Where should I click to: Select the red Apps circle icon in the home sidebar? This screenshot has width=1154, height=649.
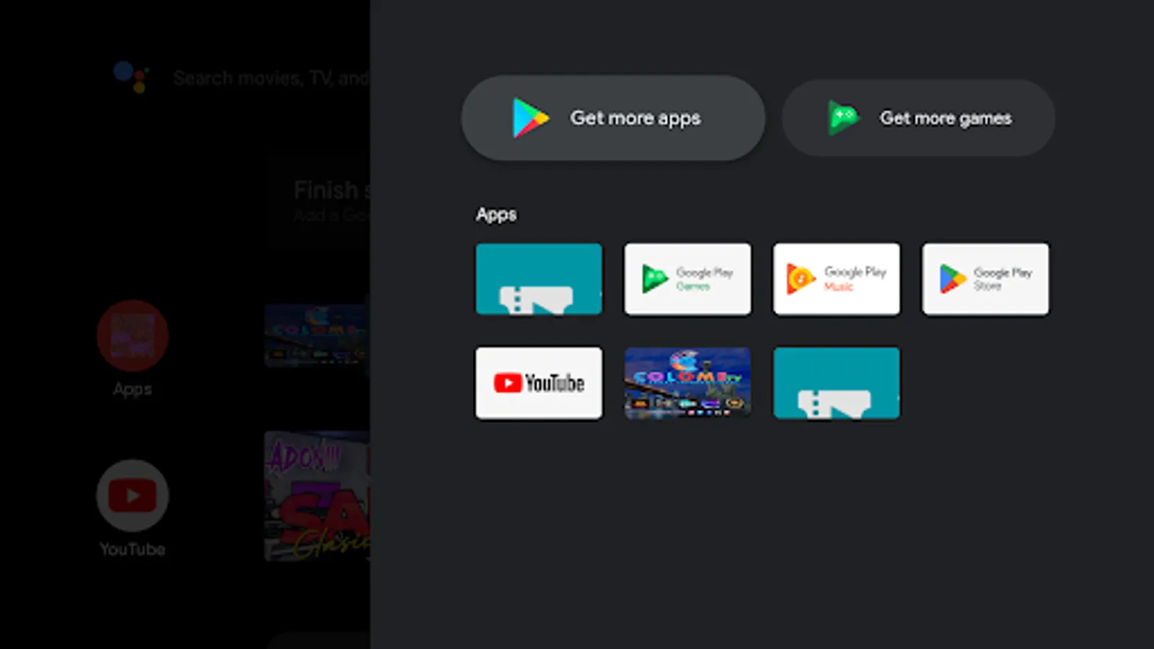point(133,336)
